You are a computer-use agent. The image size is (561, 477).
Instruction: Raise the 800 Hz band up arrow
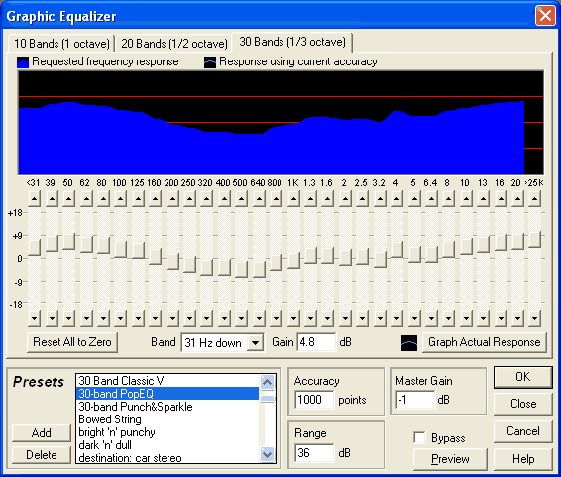pos(276,198)
